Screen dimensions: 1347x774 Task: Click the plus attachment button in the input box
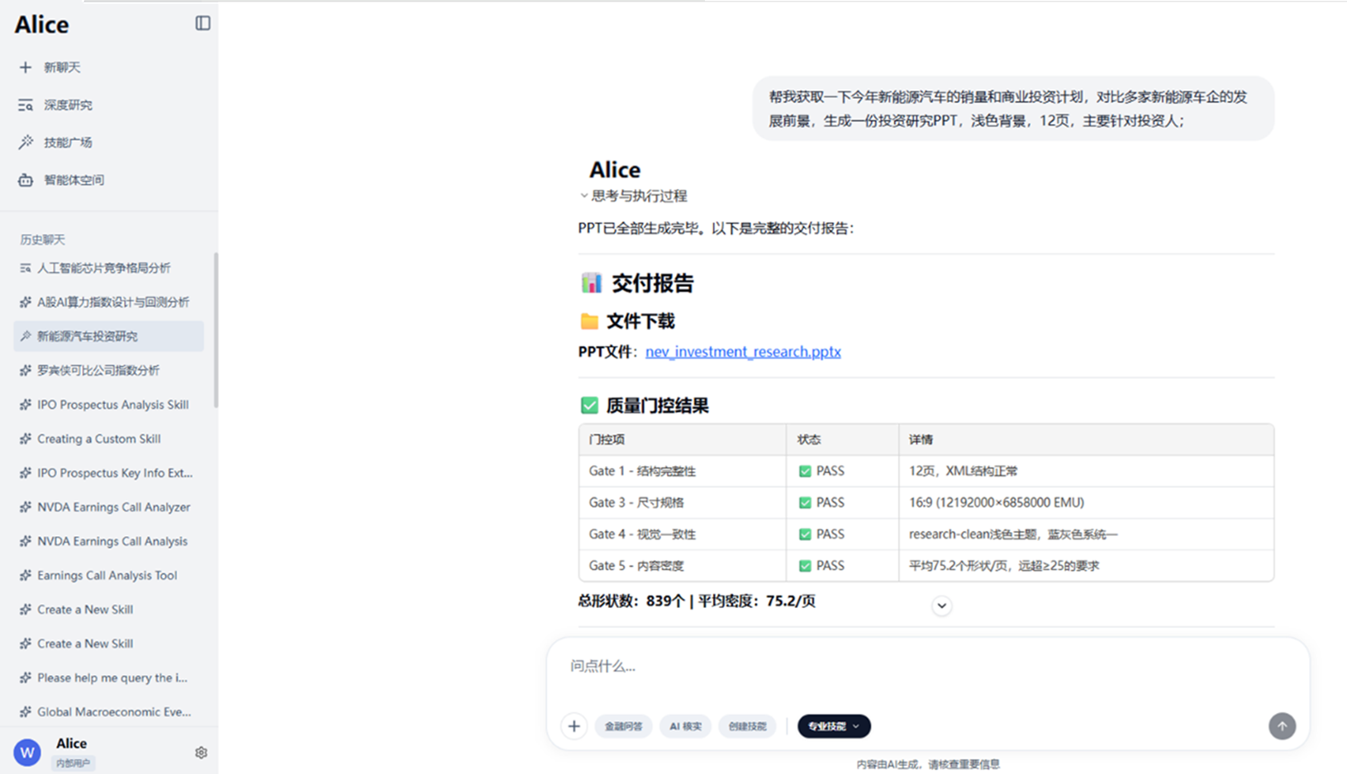click(x=574, y=726)
